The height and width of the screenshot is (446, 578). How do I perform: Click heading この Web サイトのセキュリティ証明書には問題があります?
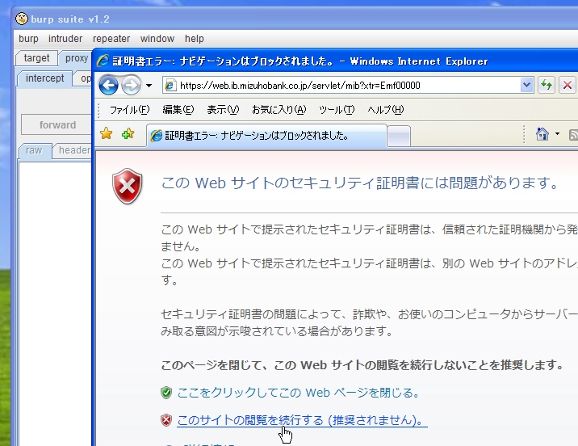coord(360,183)
